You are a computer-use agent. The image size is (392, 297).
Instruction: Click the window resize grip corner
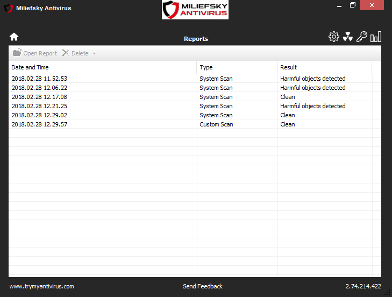(388, 293)
